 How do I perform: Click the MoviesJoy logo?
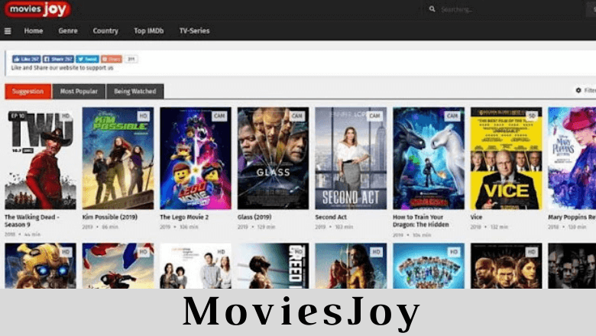tap(37, 8)
